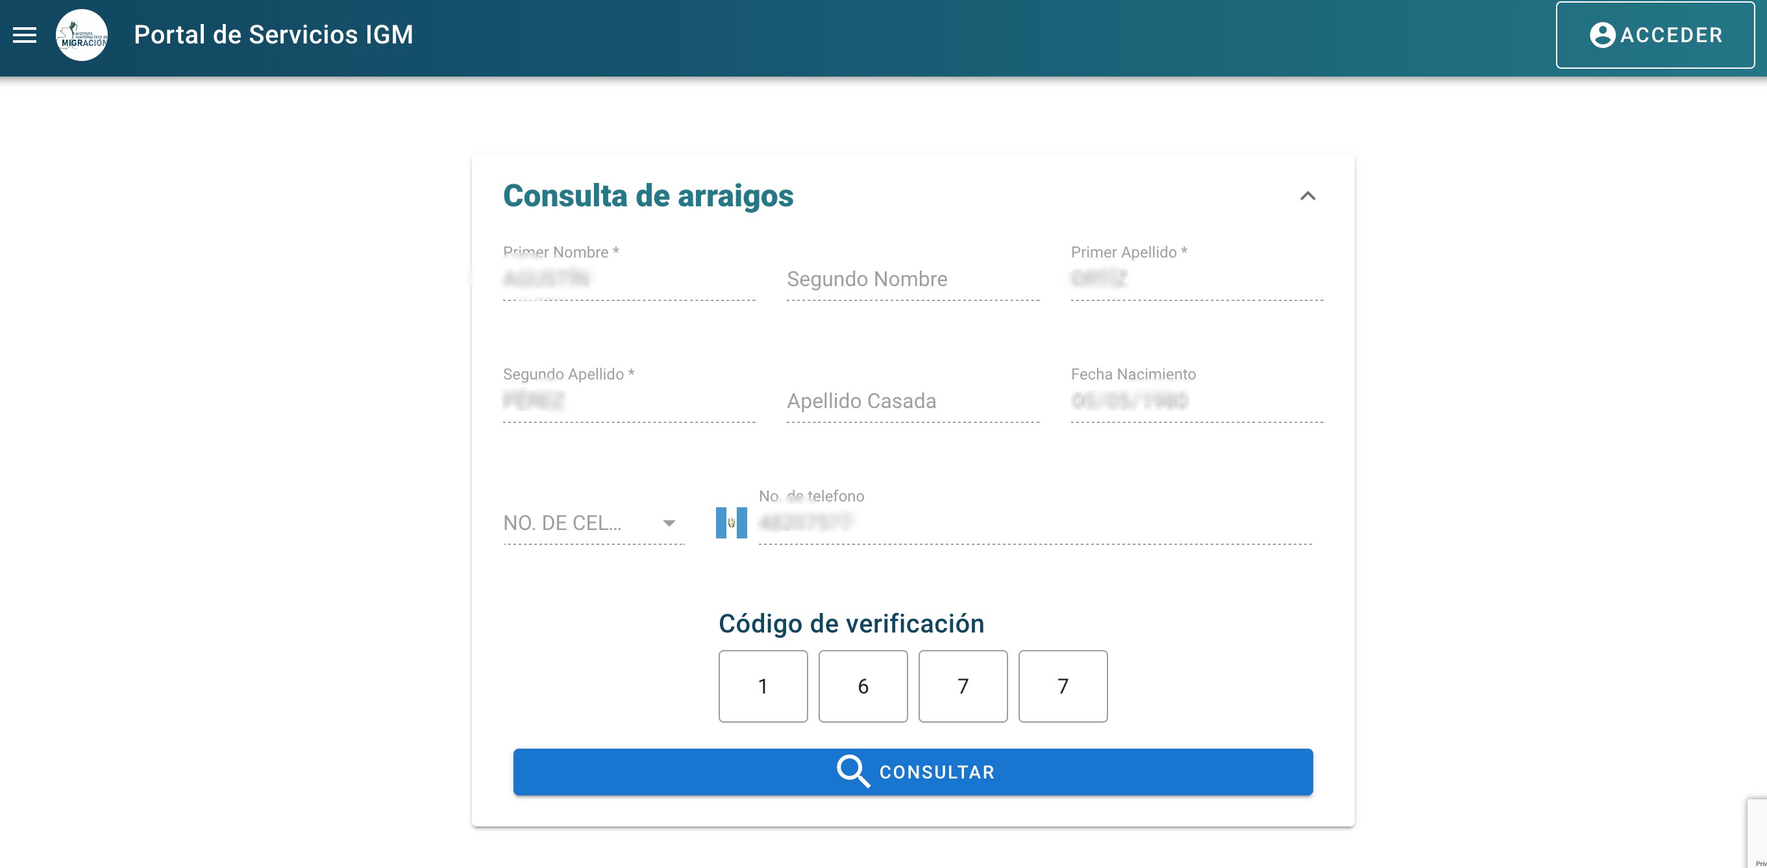This screenshot has height=868, width=1767.
Task: Open the NO. DE CEL... dropdown
Action: 583,522
